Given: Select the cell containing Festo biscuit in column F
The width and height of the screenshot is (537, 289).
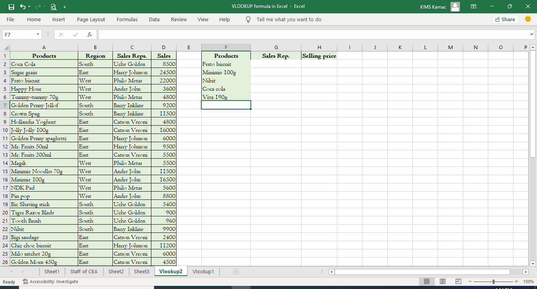Looking at the screenshot, I should pyautogui.click(x=226, y=64).
